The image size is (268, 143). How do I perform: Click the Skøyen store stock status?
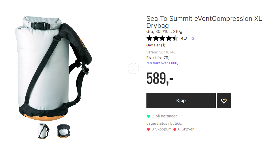(186, 129)
